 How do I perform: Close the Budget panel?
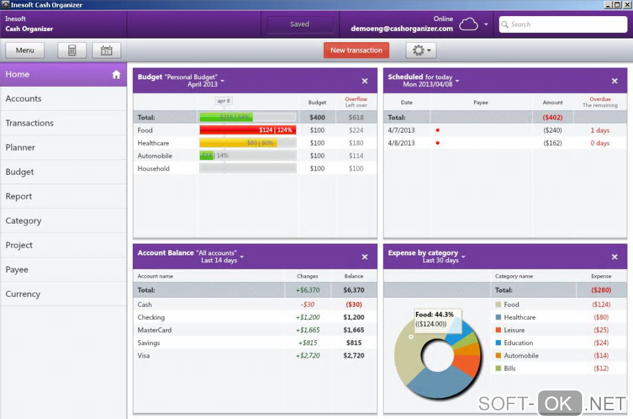[x=364, y=81]
